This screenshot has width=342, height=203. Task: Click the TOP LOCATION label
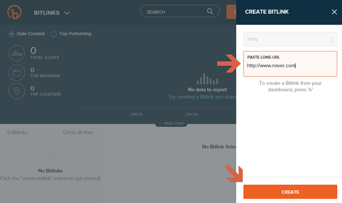coord(45,94)
